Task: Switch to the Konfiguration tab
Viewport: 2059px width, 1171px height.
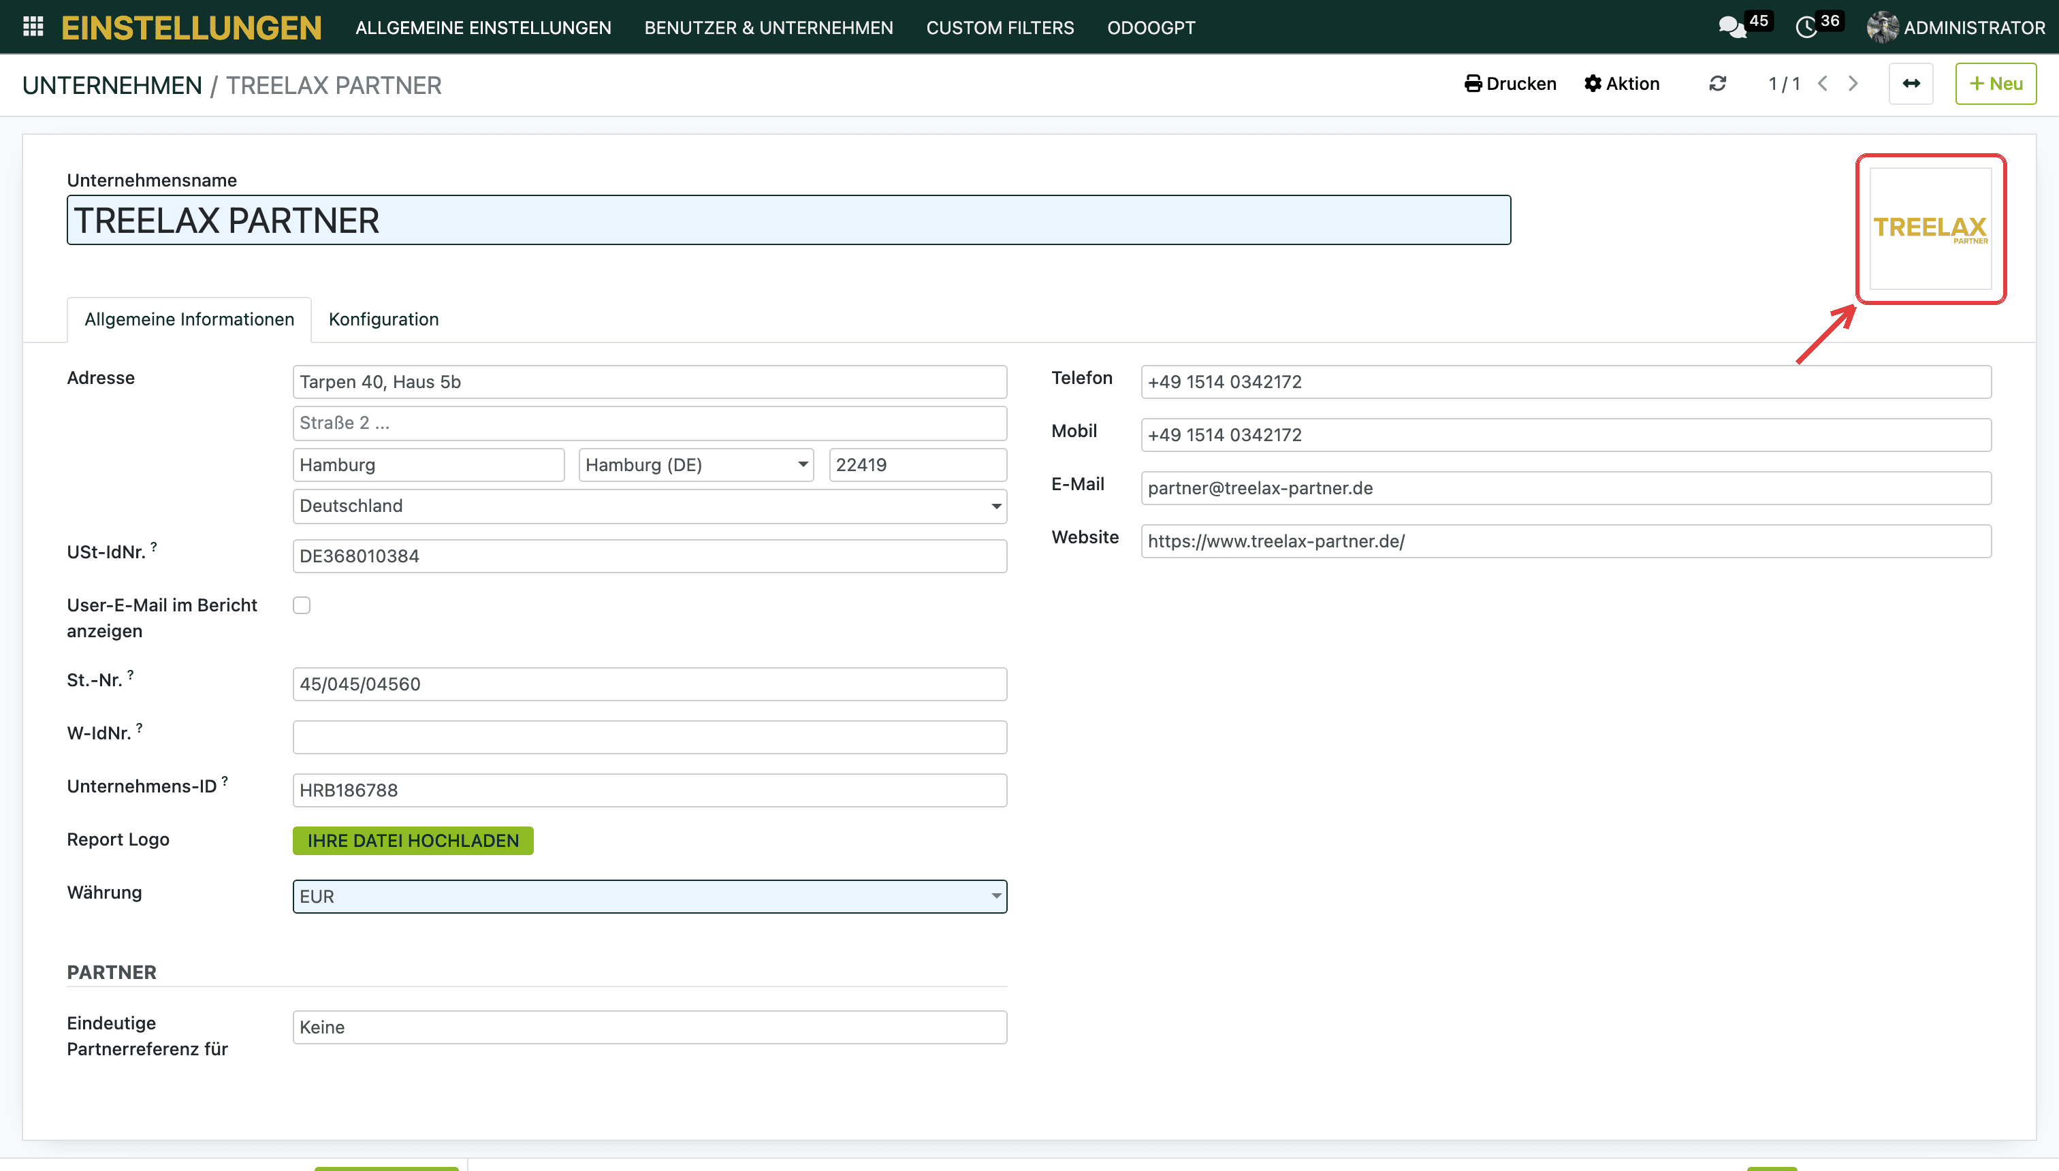Action: tap(383, 319)
